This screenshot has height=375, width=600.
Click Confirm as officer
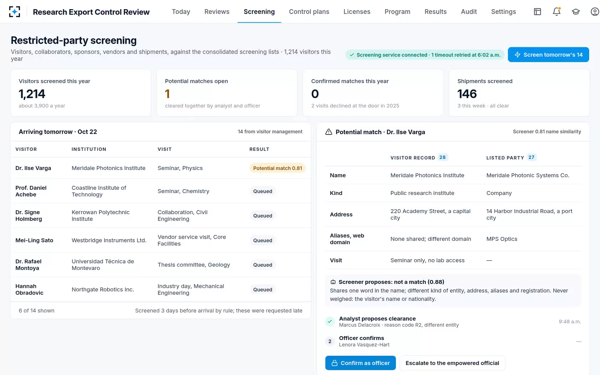pos(360,363)
